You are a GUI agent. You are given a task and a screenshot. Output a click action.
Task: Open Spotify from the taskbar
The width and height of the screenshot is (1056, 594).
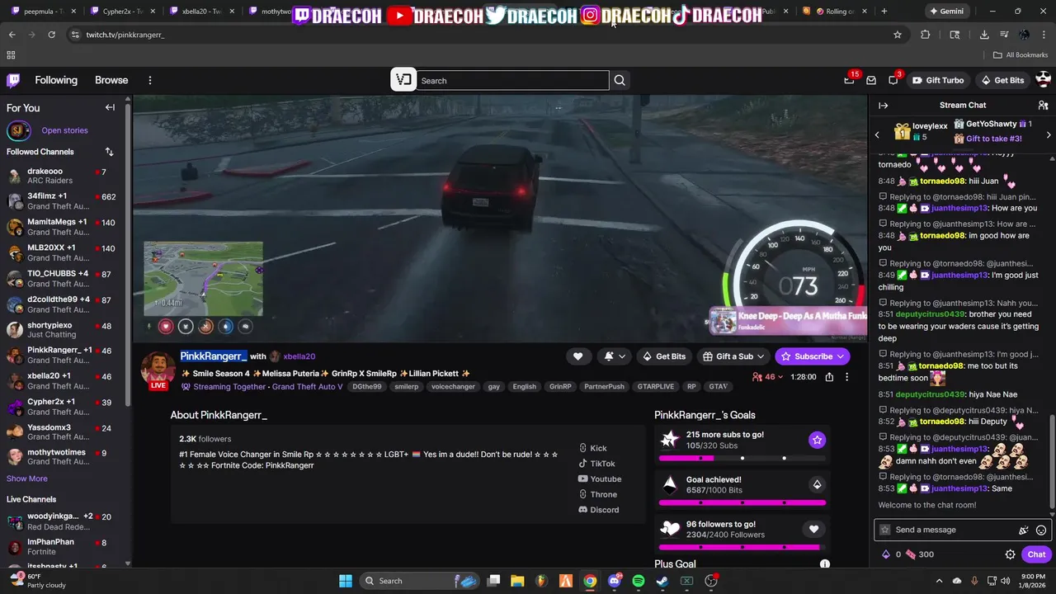[638, 581]
